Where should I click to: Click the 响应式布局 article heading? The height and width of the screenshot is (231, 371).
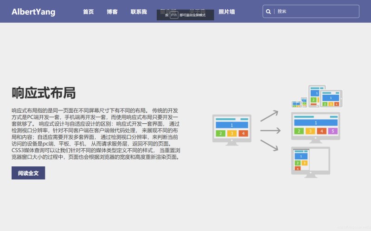[x=44, y=93]
